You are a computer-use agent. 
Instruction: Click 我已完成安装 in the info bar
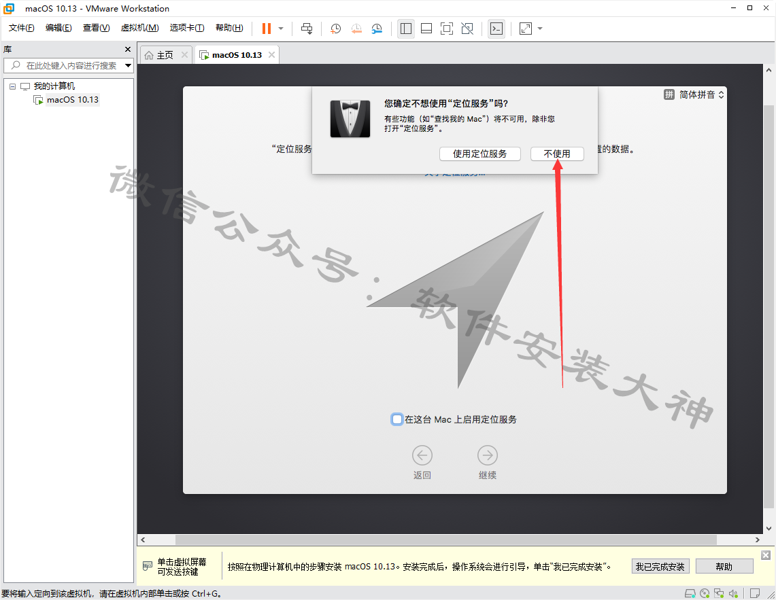point(660,566)
